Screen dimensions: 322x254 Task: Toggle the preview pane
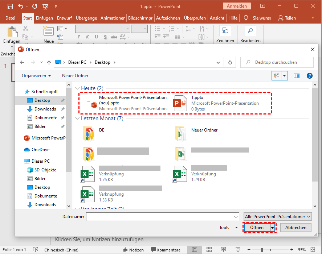click(297, 76)
